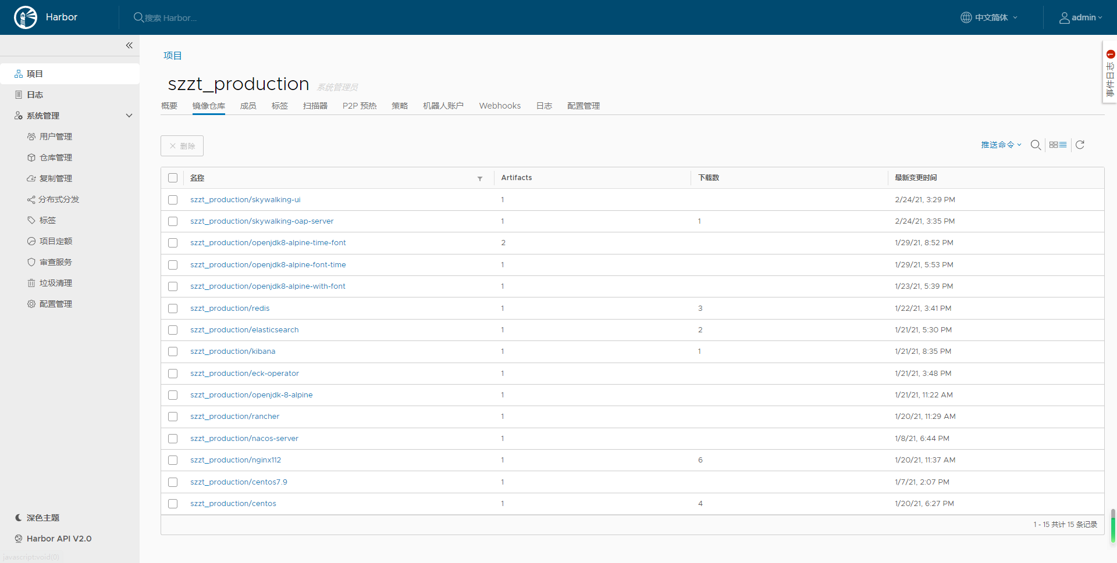Select the rancher repository checkbox
The width and height of the screenshot is (1117, 563).
[173, 417]
